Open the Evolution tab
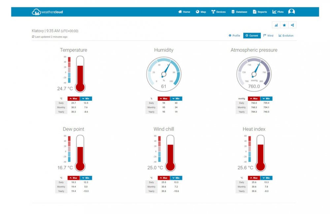The height and width of the screenshot is (214, 330). point(286,36)
